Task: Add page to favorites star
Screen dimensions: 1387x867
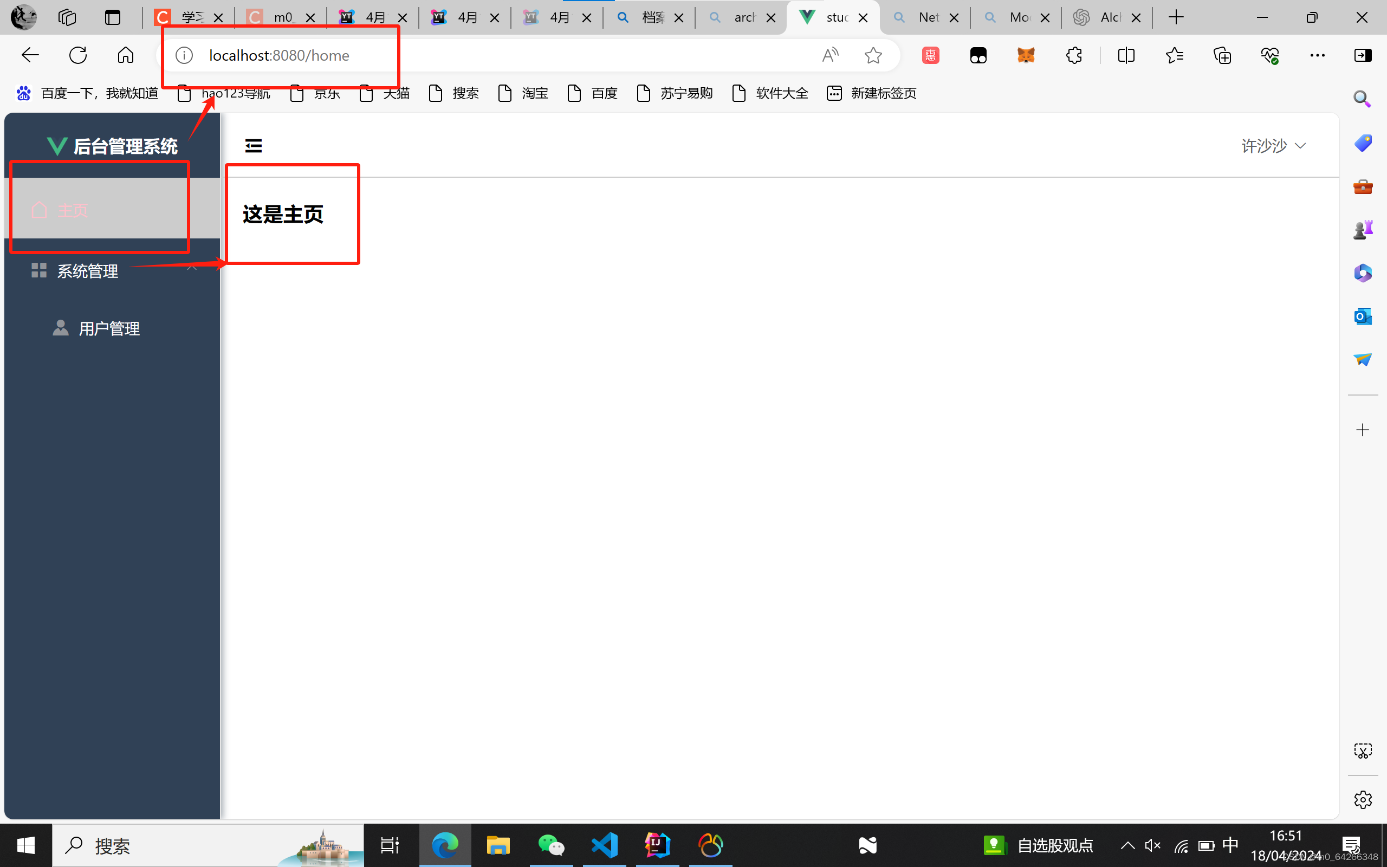Action: [x=873, y=56]
